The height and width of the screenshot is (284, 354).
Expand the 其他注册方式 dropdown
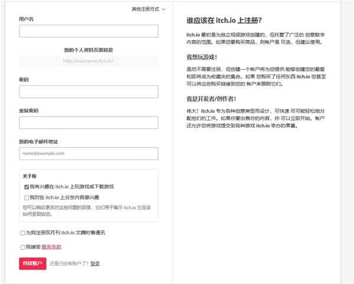coord(145,9)
